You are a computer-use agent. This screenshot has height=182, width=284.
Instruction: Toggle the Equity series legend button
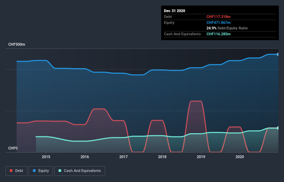(x=41, y=171)
